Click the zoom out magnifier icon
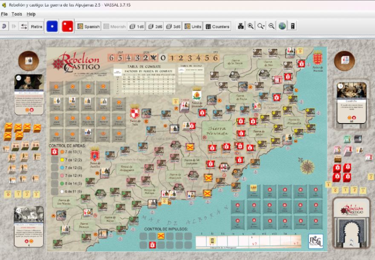This screenshot has height=260, width=375. tap(271, 26)
